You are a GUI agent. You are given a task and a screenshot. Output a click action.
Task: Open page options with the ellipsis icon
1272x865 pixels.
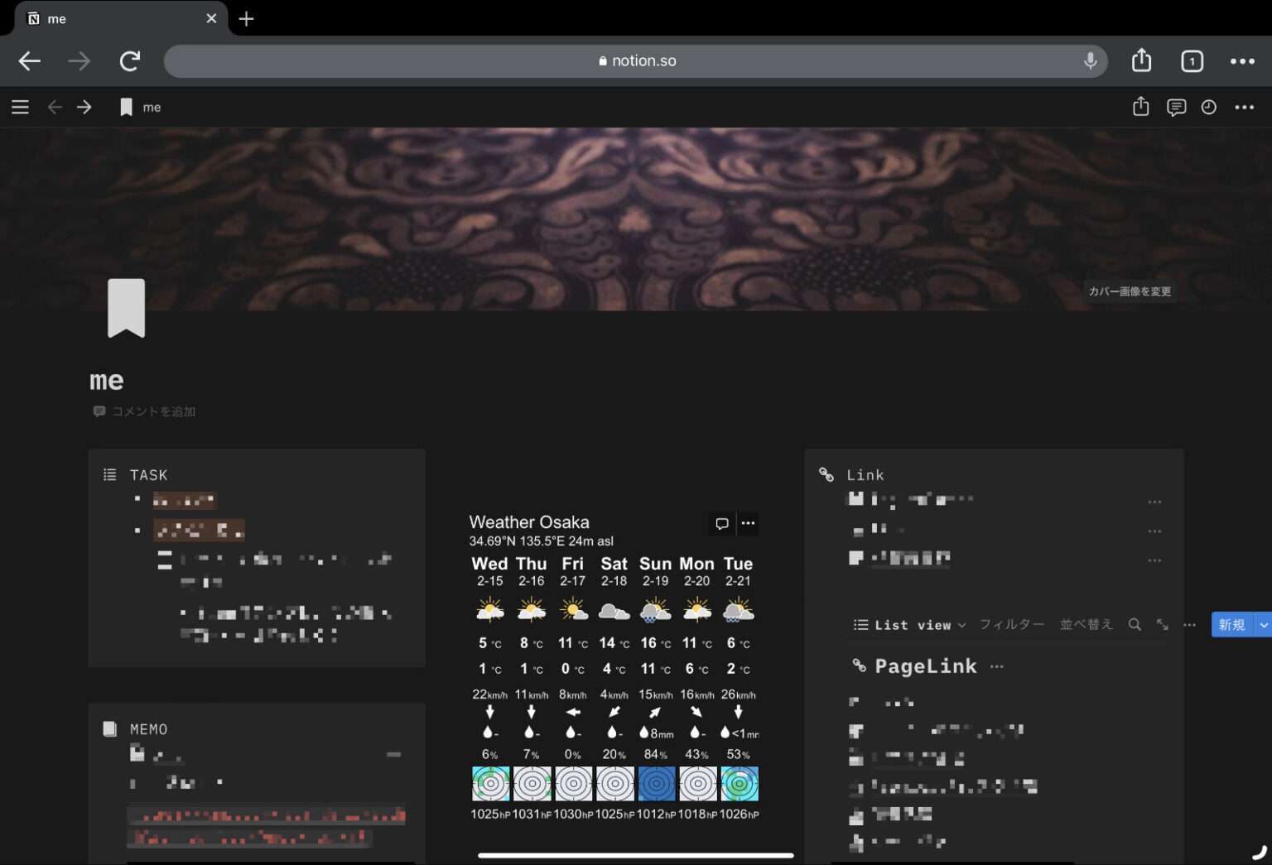point(1245,107)
